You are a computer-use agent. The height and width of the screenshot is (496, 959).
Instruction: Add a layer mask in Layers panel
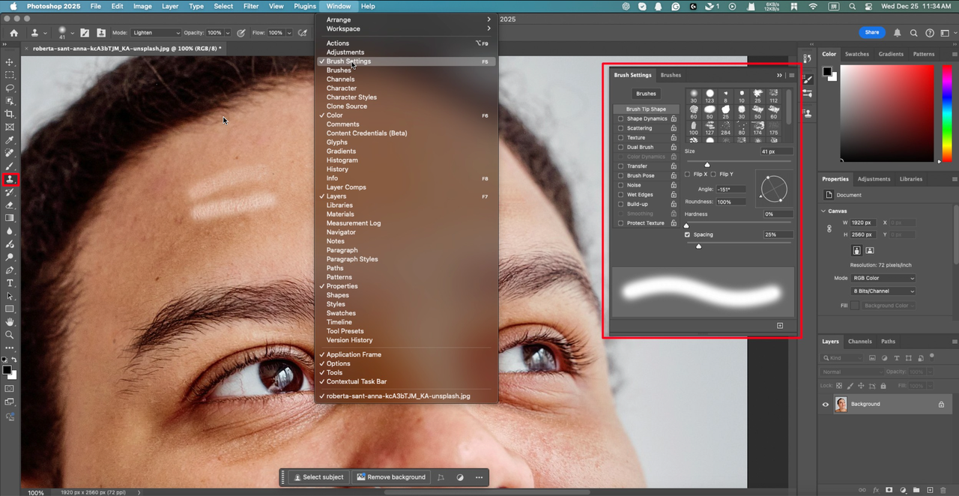point(889,490)
